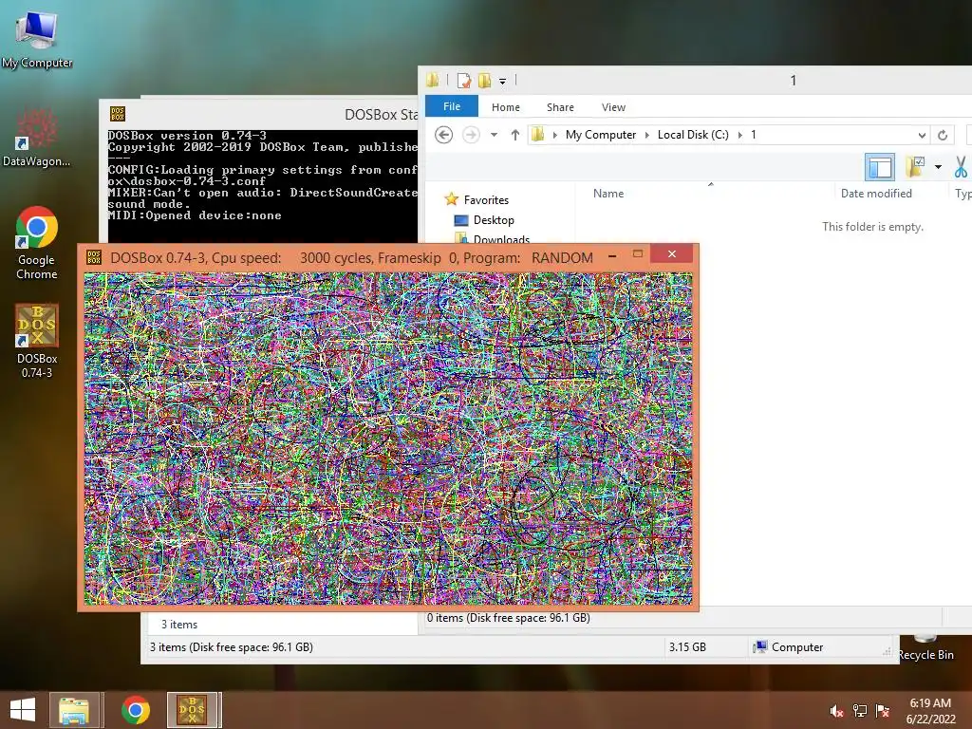Click the '3.15 GB' status bar text
The width and height of the screenshot is (972, 729).
[687, 647]
